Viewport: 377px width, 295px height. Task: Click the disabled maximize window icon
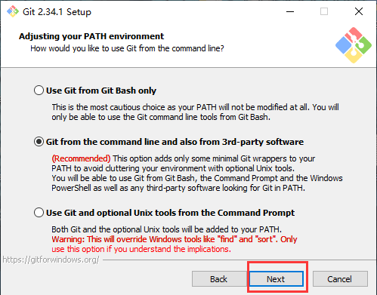(324, 11)
